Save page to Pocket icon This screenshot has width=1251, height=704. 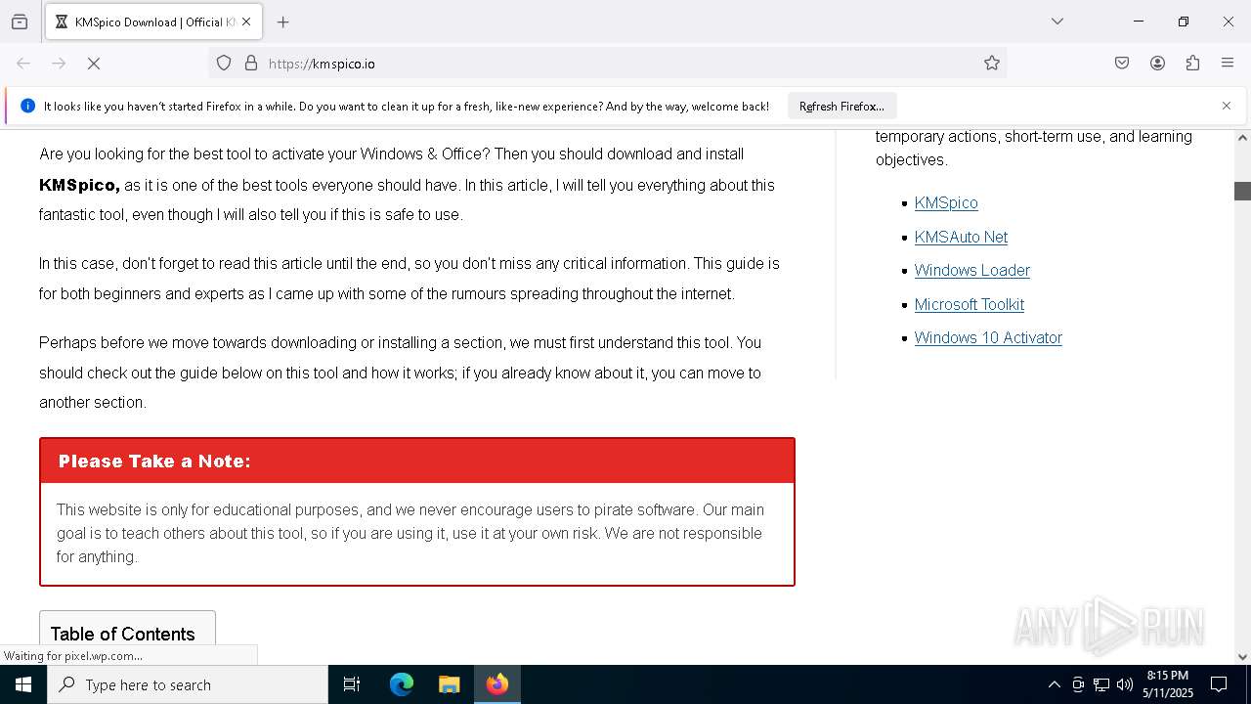coord(1122,64)
